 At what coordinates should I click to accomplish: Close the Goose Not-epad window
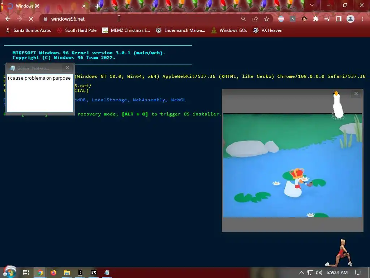pyautogui.click(x=67, y=68)
